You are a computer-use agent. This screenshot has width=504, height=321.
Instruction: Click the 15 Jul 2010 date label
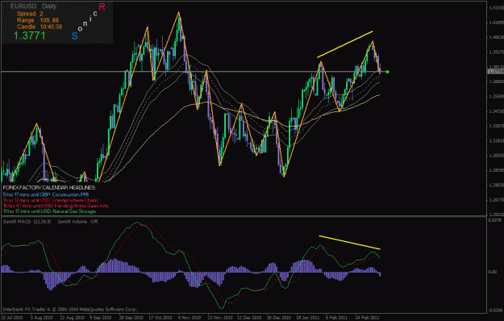coord(12,318)
